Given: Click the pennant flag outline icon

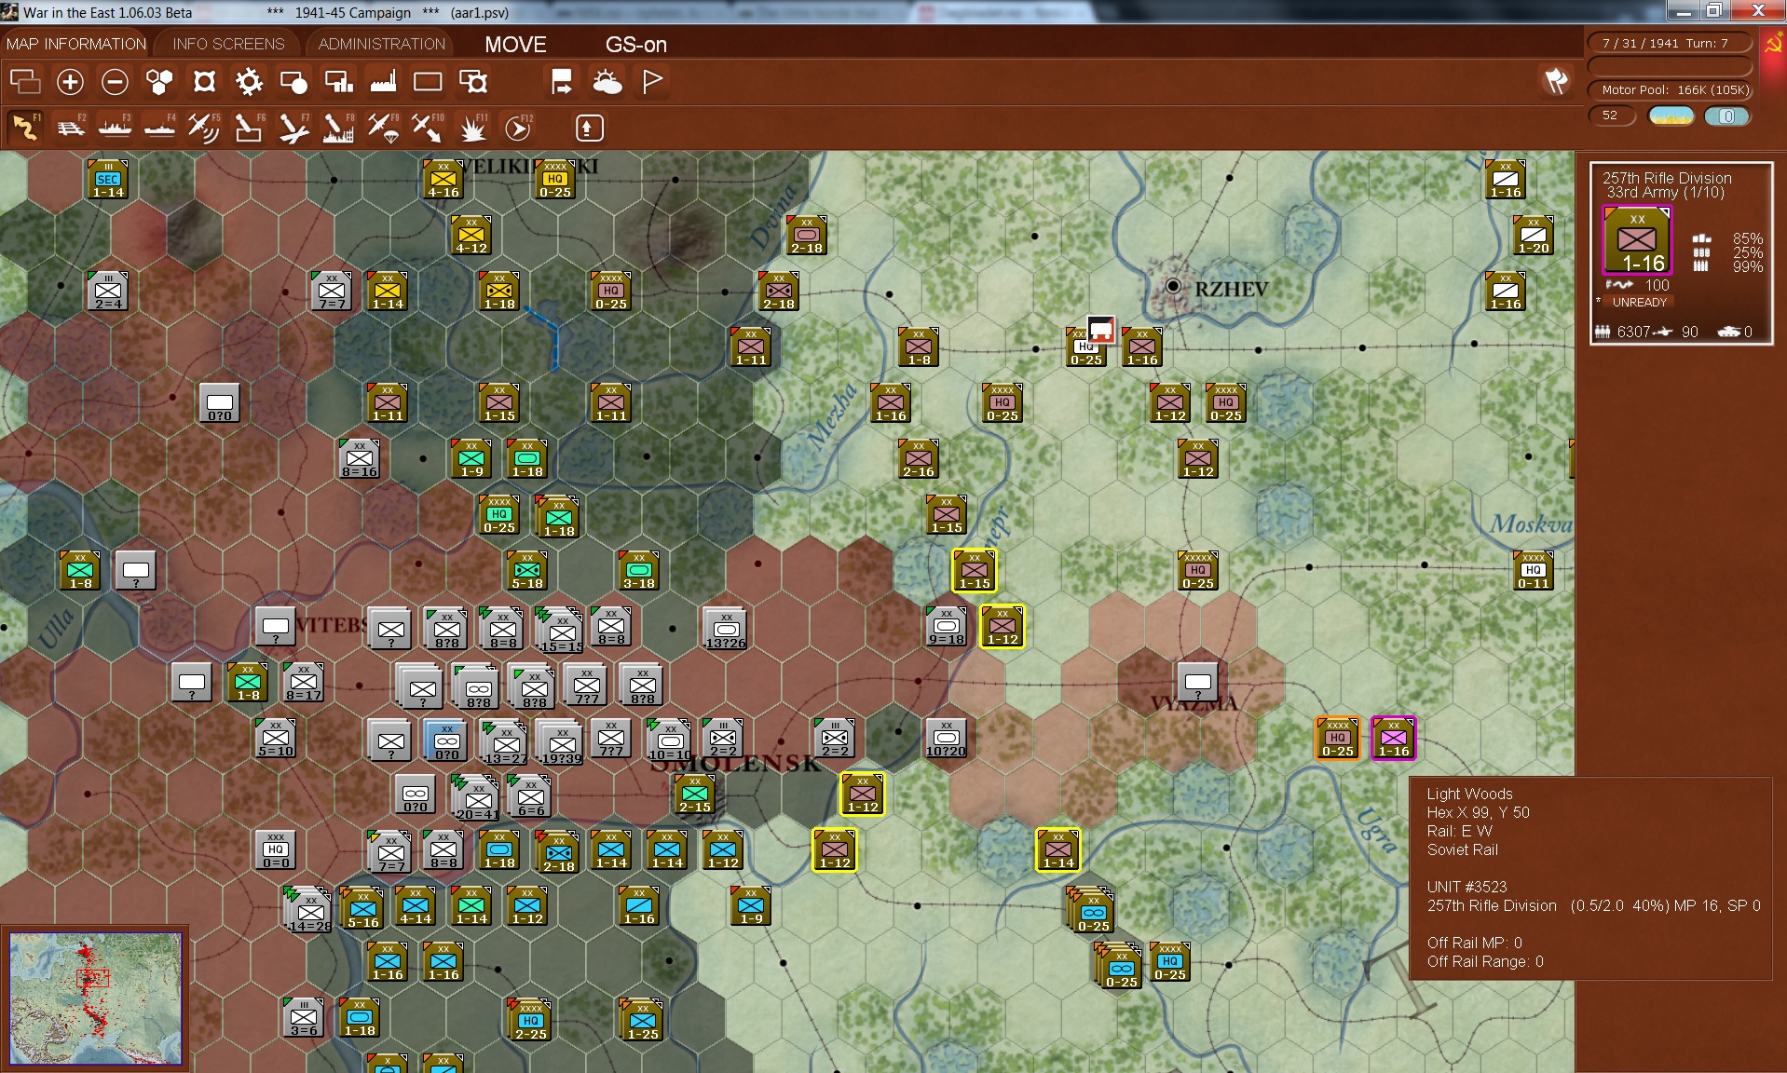Looking at the screenshot, I should (x=652, y=82).
